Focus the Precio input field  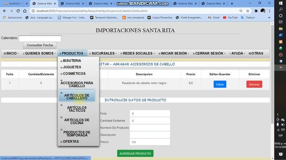click(x=150, y=142)
